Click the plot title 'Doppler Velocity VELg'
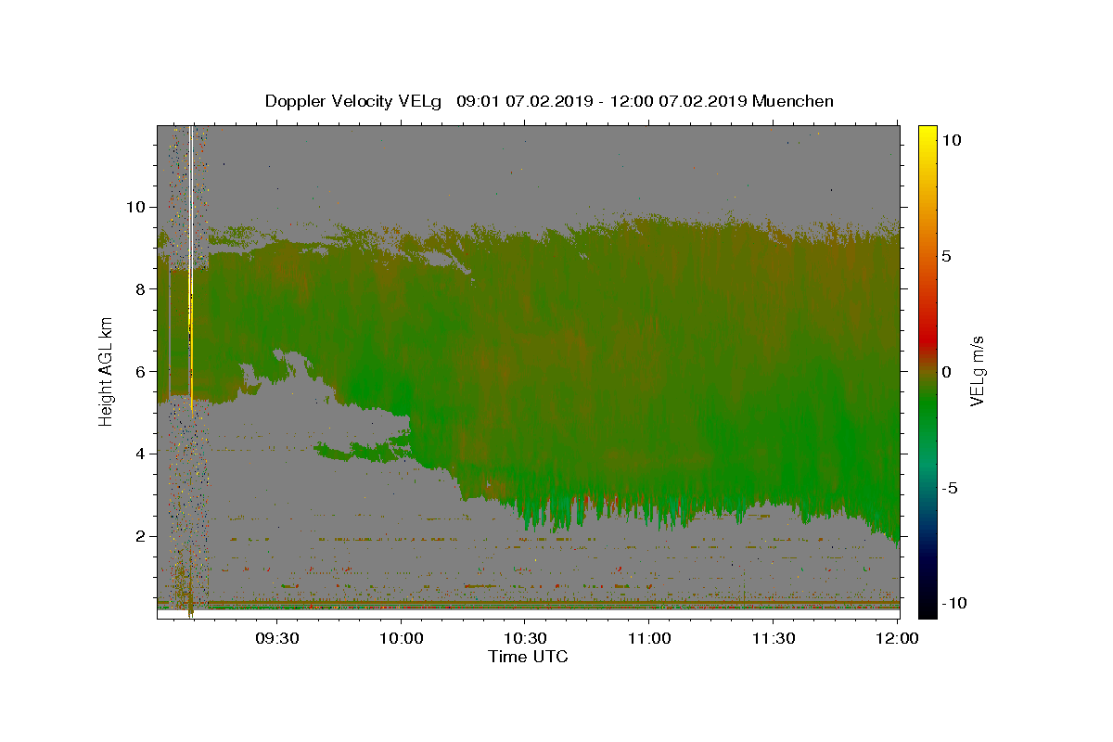This screenshot has width=1113, height=742. [x=355, y=101]
